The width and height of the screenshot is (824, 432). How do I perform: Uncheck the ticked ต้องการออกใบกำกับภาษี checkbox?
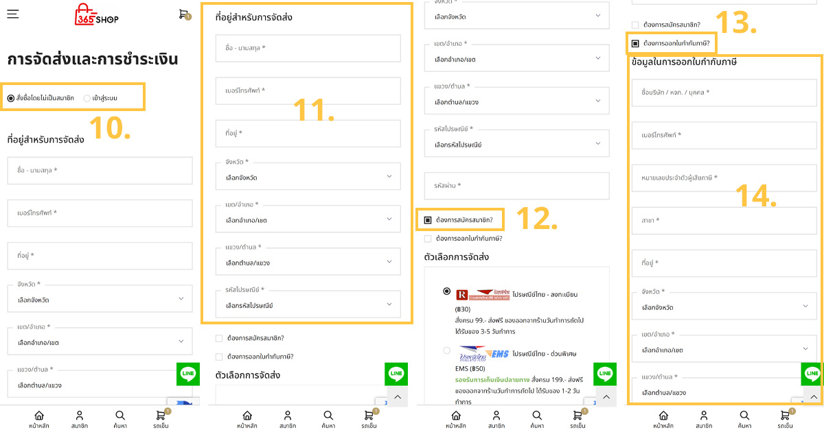[x=635, y=44]
